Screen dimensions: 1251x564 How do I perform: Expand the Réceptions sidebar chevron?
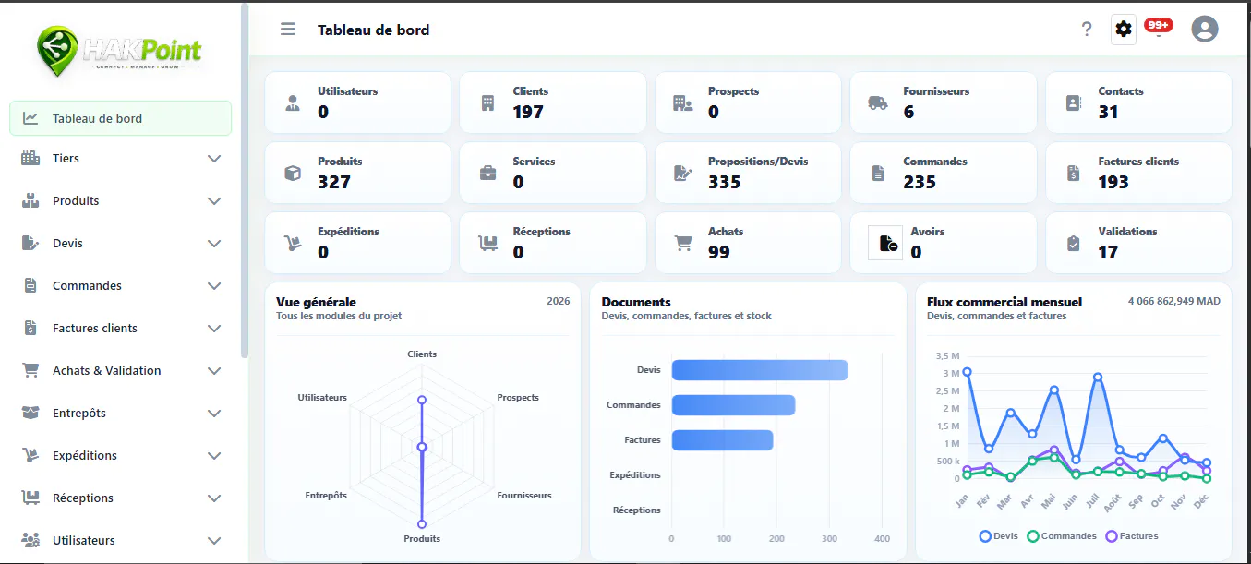point(214,498)
